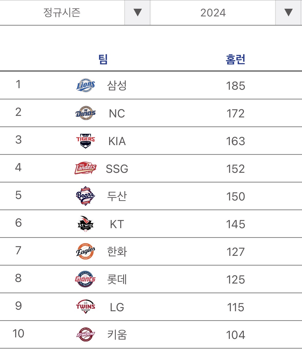302x353 pixels.
Task: Click the KT Wiz logo
Action: pyautogui.click(x=86, y=224)
